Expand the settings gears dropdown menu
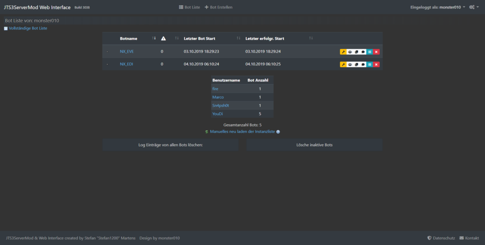The width and height of the screenshot is (485, 245). point(474,7)
